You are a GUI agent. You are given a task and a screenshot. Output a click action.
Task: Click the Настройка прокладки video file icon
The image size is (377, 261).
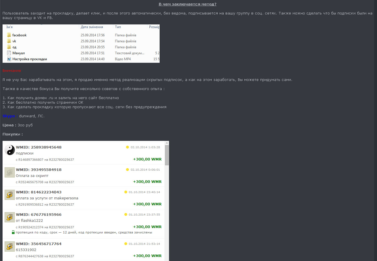[9, 59]
